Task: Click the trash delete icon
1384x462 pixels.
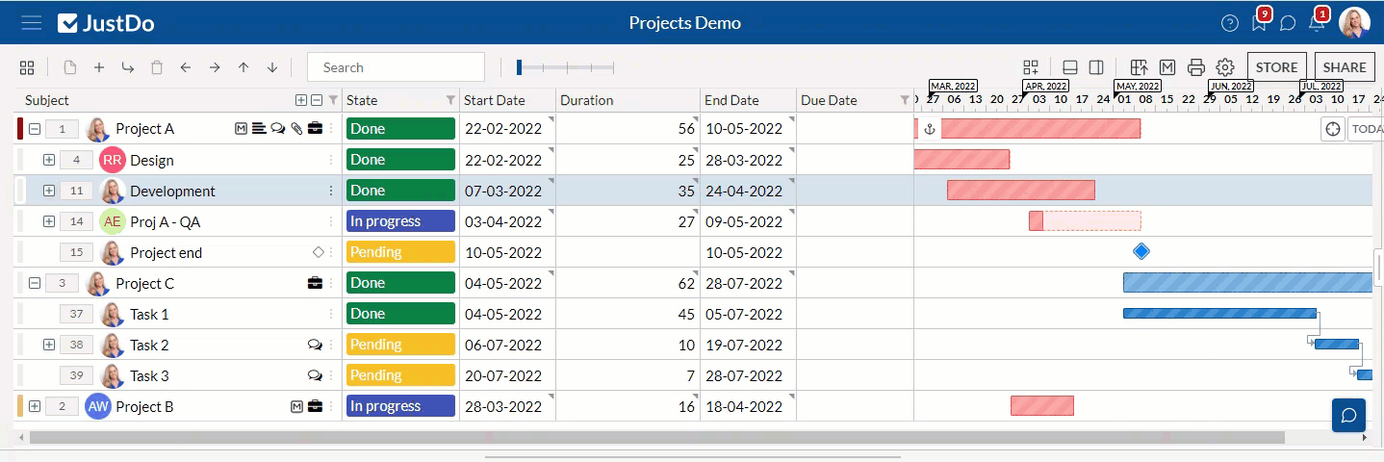Action: 156,67
